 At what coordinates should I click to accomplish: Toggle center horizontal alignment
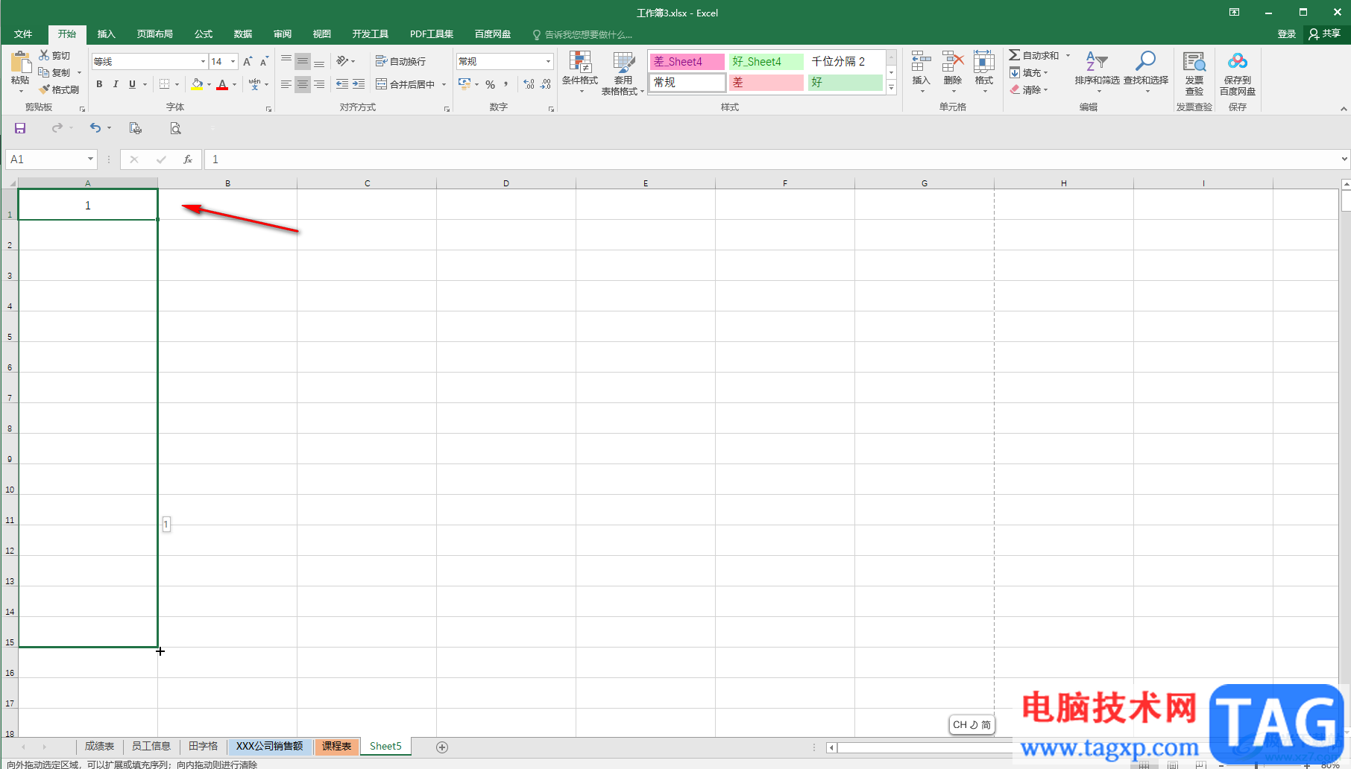[x=302, y=84]
